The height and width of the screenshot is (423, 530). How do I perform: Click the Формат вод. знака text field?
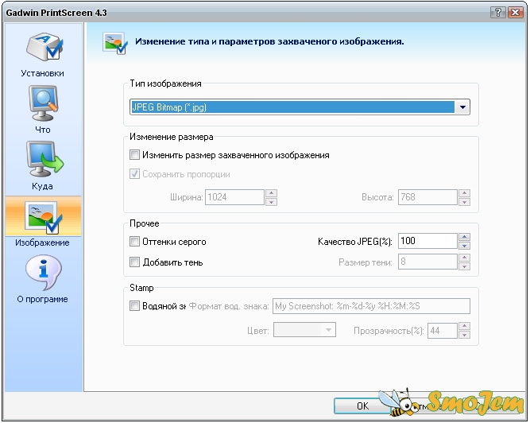pos(371,306)
